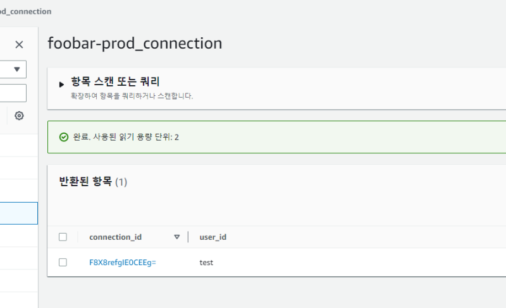
Task: Click the od_connection breadcrumb at top
Action: 25,12
